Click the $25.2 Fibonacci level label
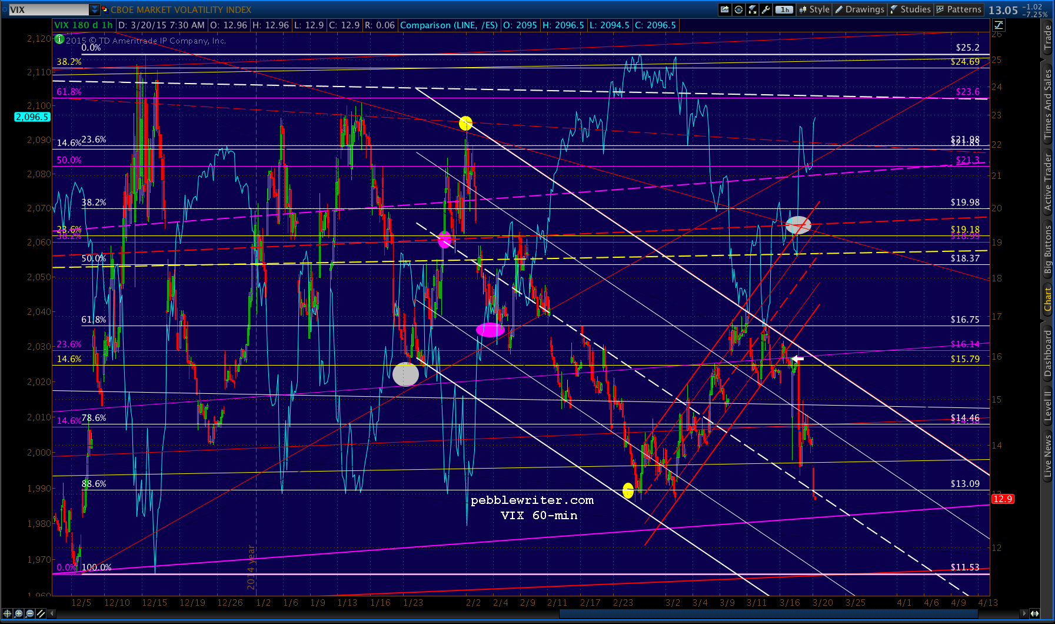1055x624 pixels. pos(968,48)
